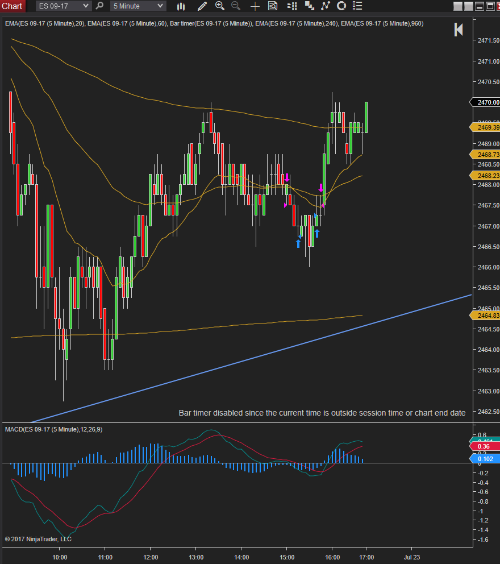Jump to latest bar with return arrow
Screen dimensions: 500x564
coord(459,30)
